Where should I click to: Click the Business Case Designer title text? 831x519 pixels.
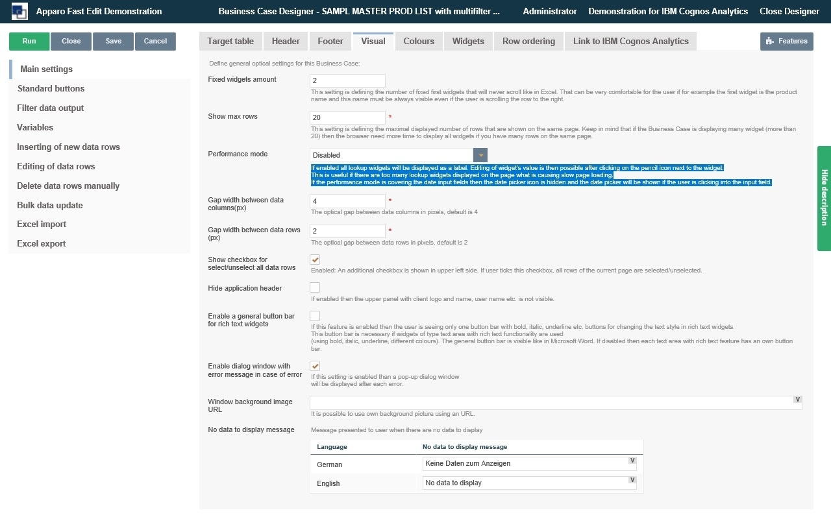coord(360,11)
